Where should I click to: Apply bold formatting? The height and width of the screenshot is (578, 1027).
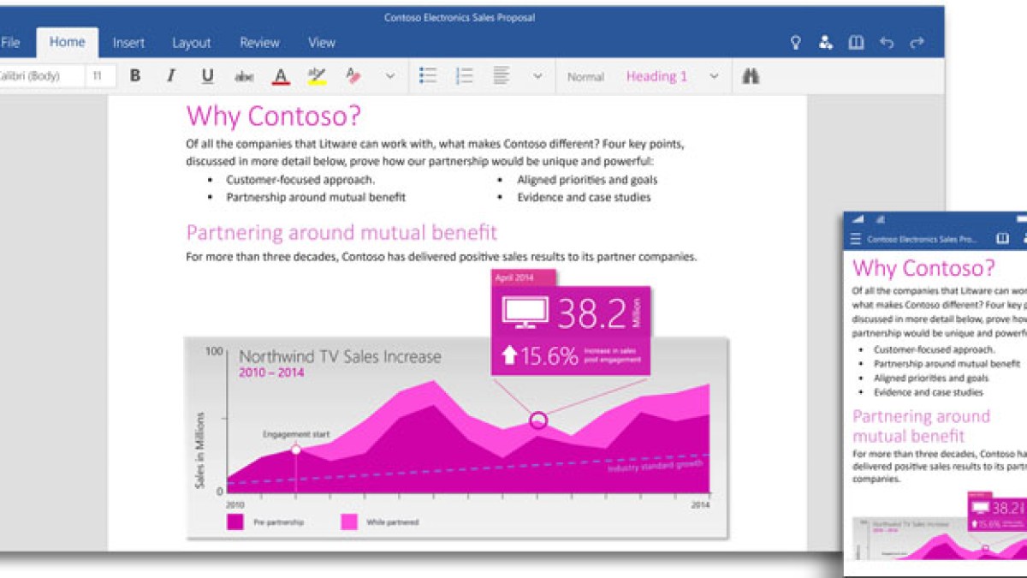135,76
